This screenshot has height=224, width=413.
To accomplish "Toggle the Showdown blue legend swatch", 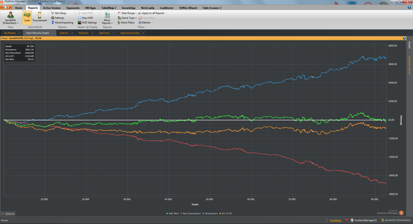I will click(204, 213).
